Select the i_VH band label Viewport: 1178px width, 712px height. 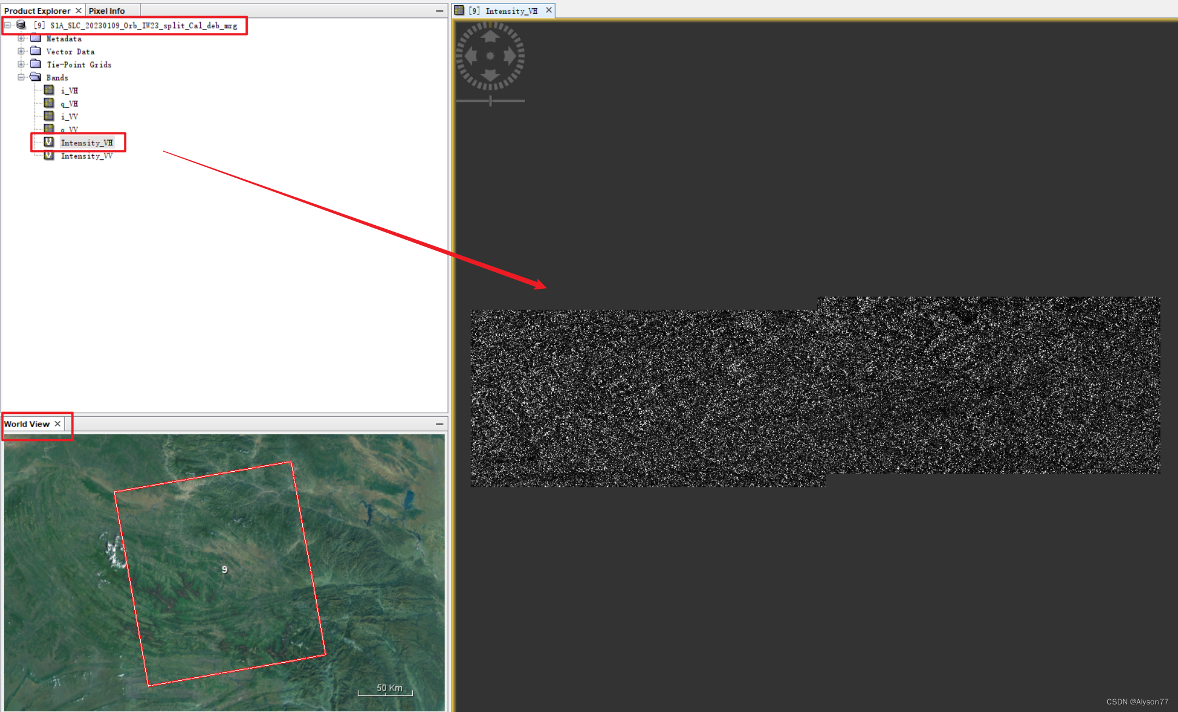point(69,91)
